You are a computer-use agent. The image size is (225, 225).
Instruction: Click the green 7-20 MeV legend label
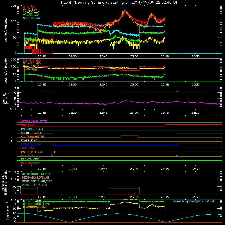coord(30,69)
